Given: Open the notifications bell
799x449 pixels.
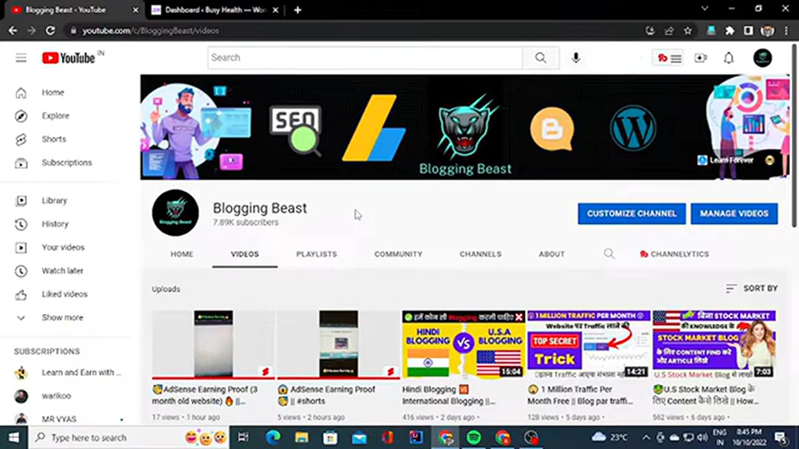Looking at the screenshot, I should coord(729,58).
